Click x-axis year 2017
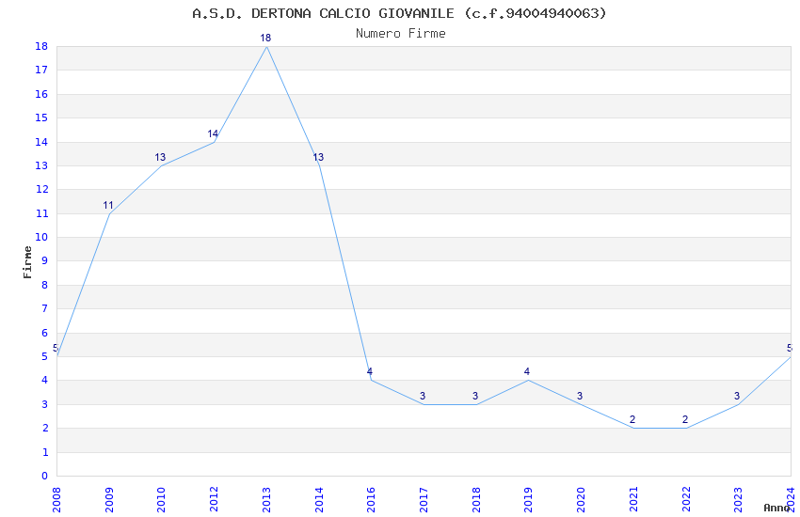The width and height of the screenshot is (800, 517). point(424,499)
